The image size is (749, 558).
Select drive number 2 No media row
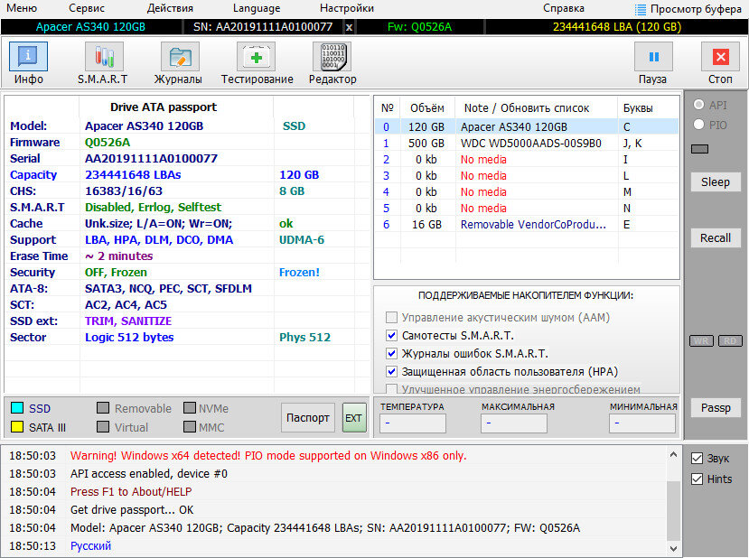click(527, 160)
